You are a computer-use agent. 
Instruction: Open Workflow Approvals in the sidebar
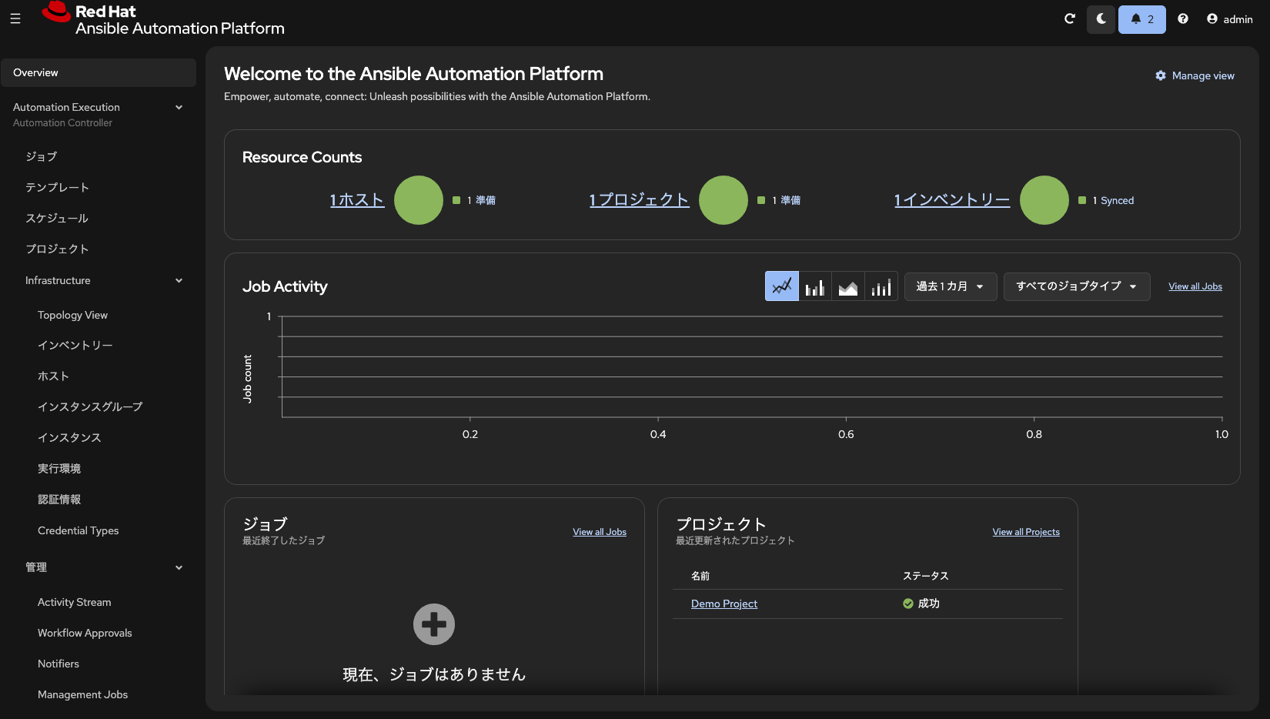pyautogui.click(x=85, y=633)
